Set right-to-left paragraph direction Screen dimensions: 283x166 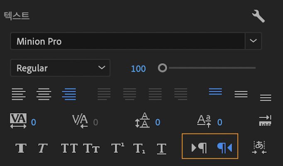coord(224,147)
